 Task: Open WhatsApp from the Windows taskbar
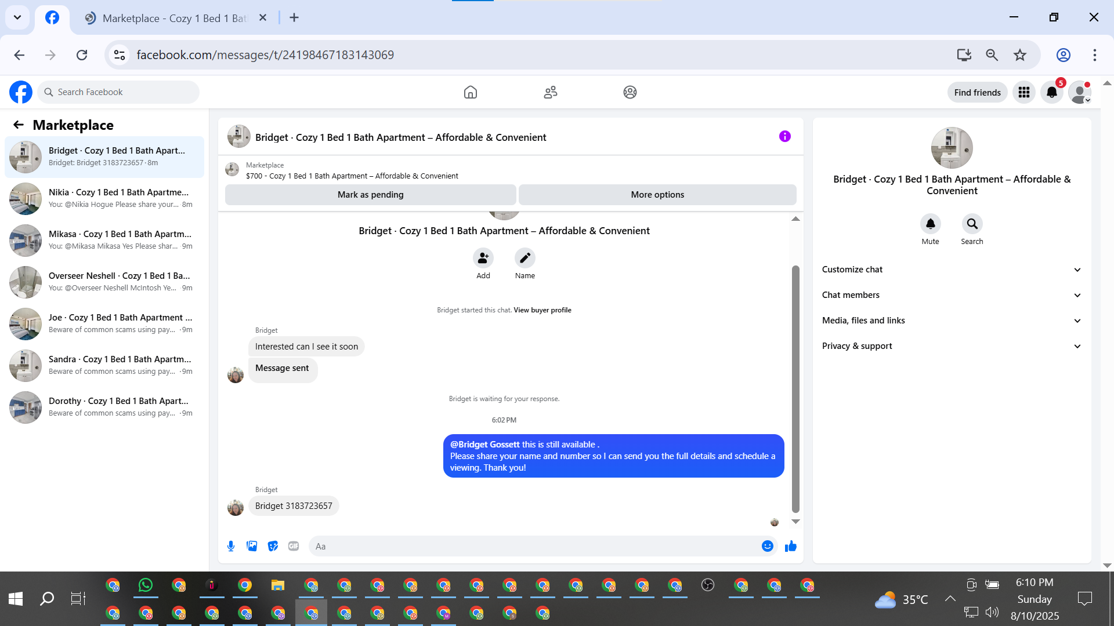point(146,585)
